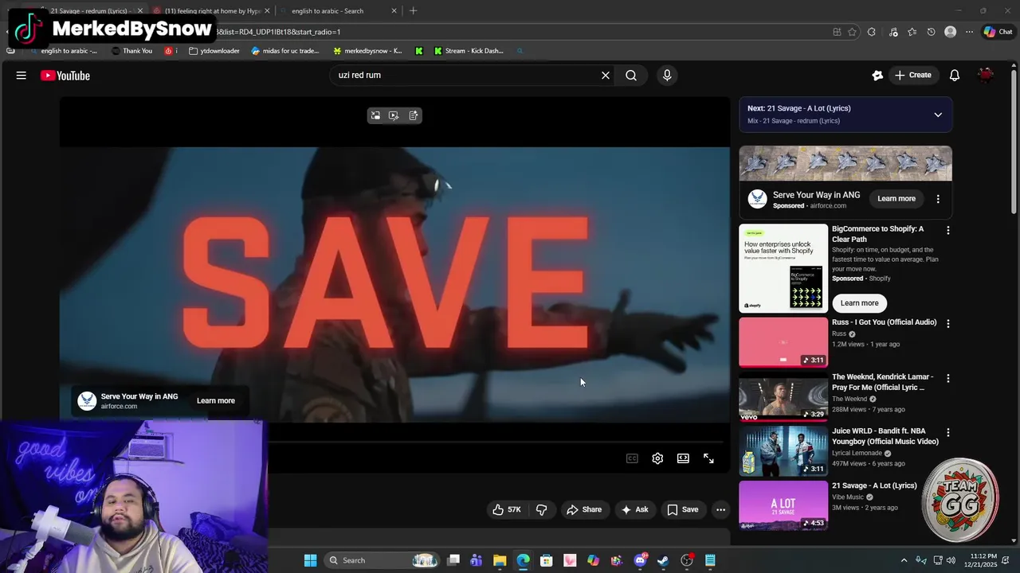The height and width of the screenshot is (573, 1020).
Task: Open the YouTube guide hamburger menu
Action: 22,76
